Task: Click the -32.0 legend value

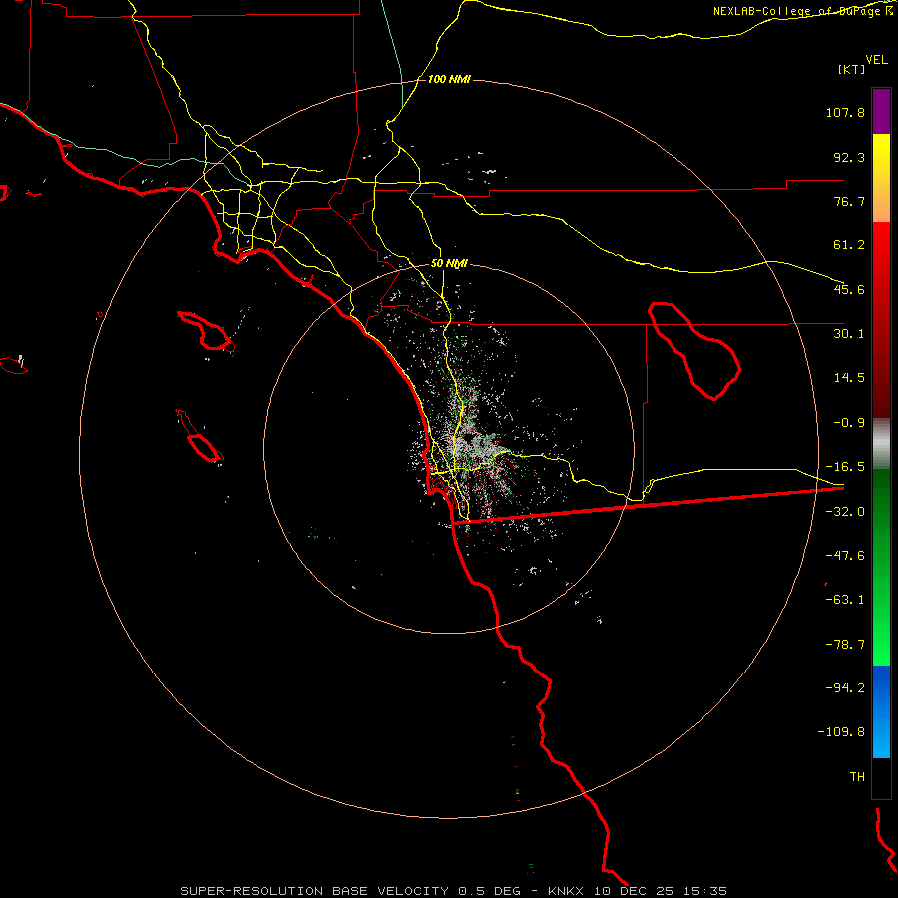Action: click(845, 512)
